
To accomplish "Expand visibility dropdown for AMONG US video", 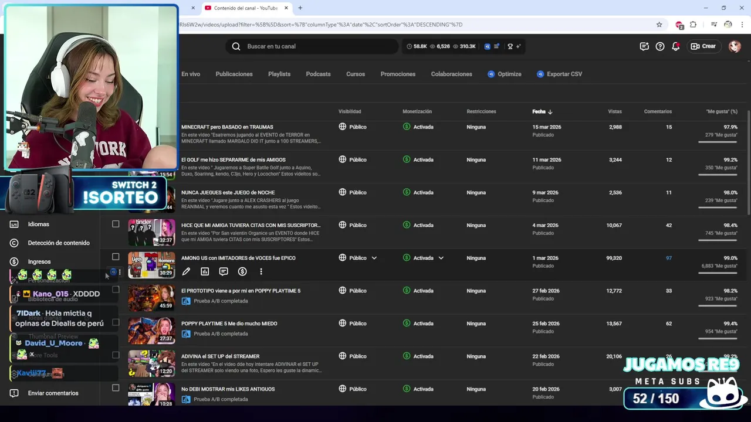I will (x=374, y=258).
